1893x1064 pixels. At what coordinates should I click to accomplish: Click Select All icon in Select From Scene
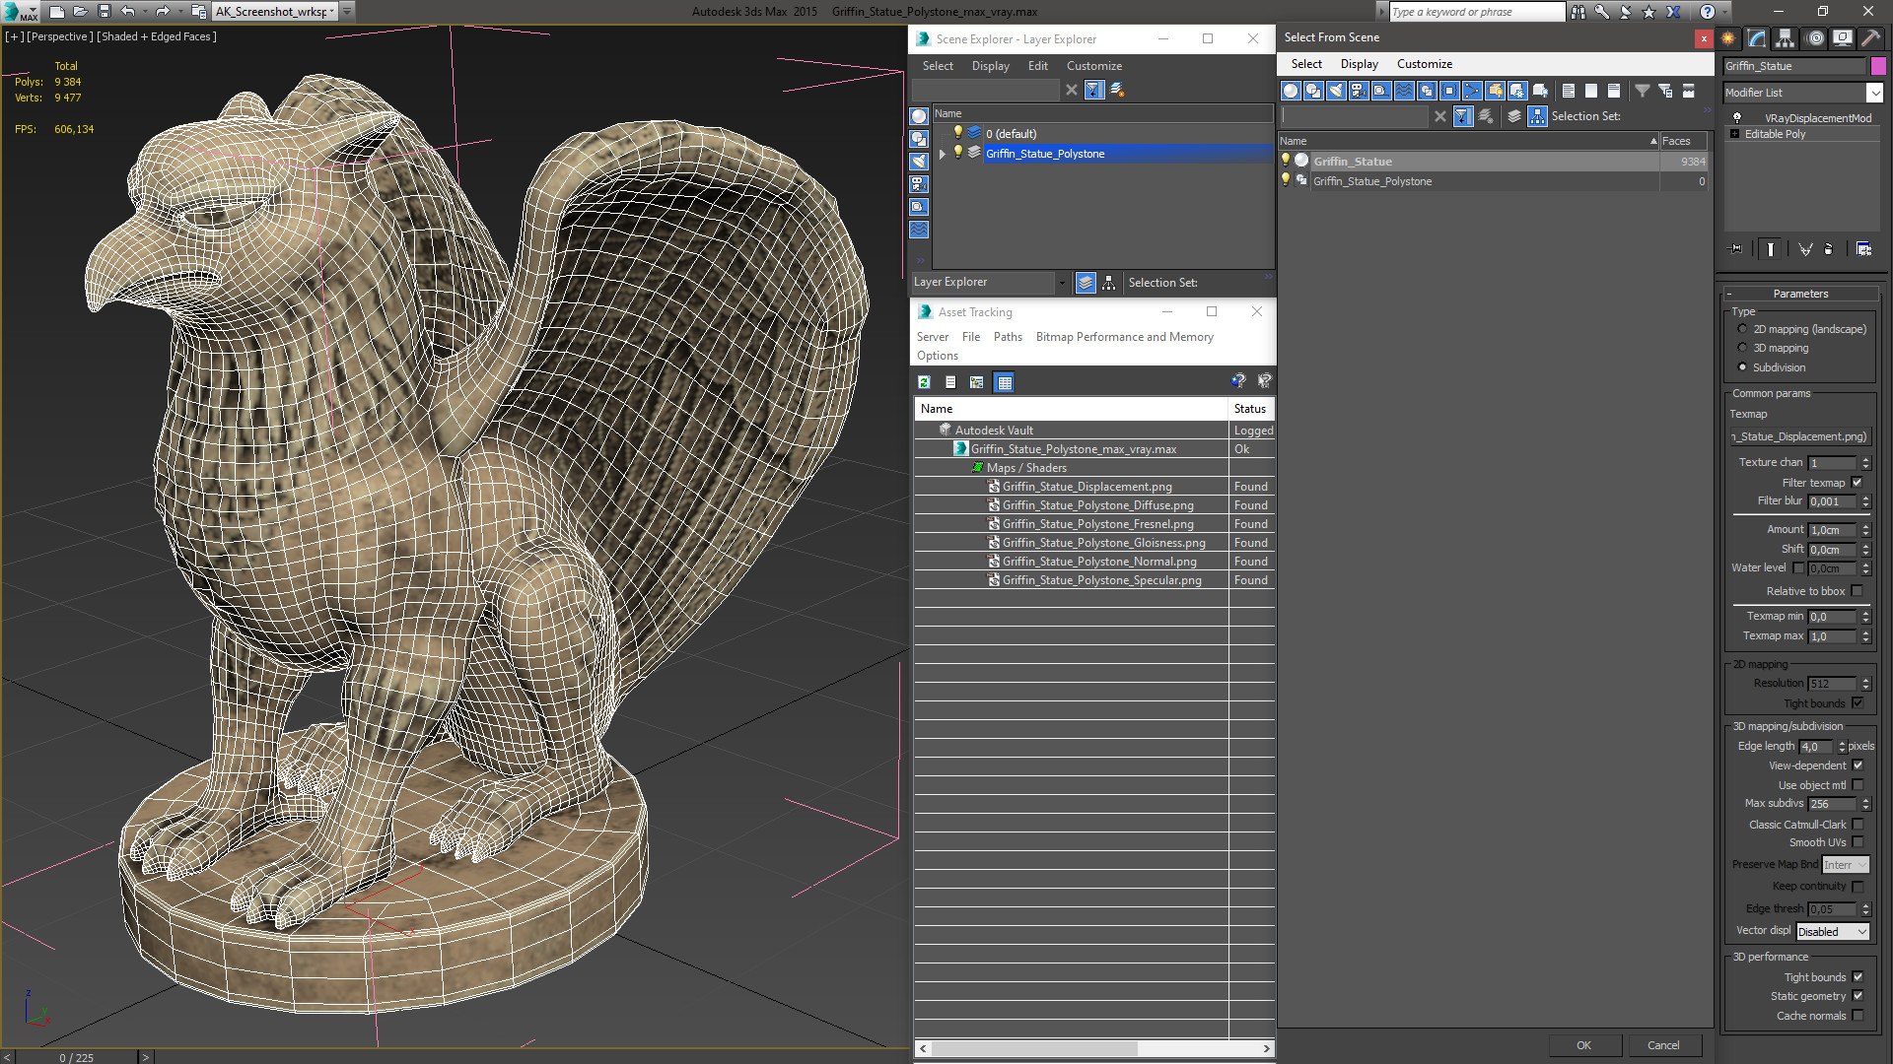1569,91
